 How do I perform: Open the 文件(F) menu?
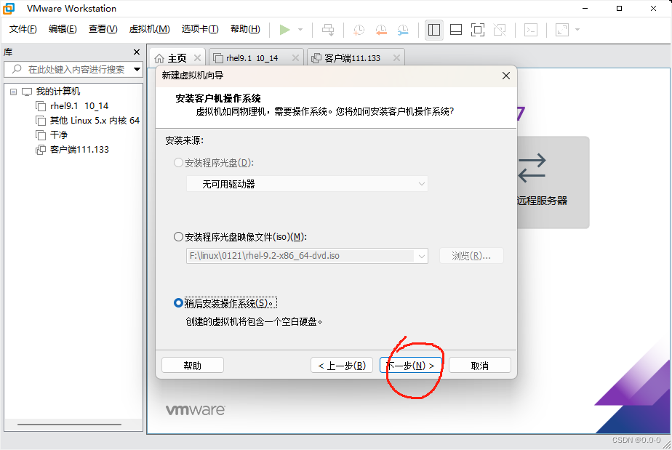pos(23,29)
